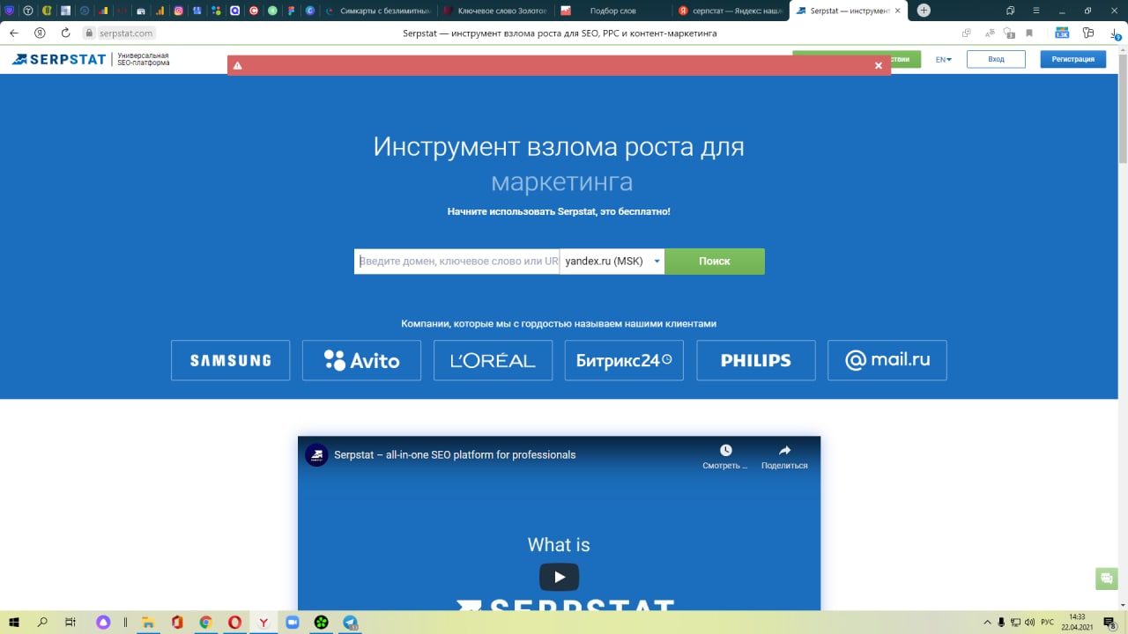Click the 'Вход' login button
Viewport: 1128px width, 634px height.
click(x=996, y=59)
